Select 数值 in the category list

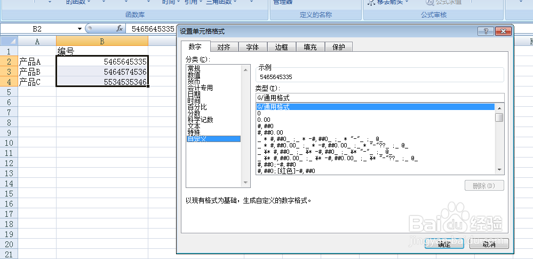(214, 75)
